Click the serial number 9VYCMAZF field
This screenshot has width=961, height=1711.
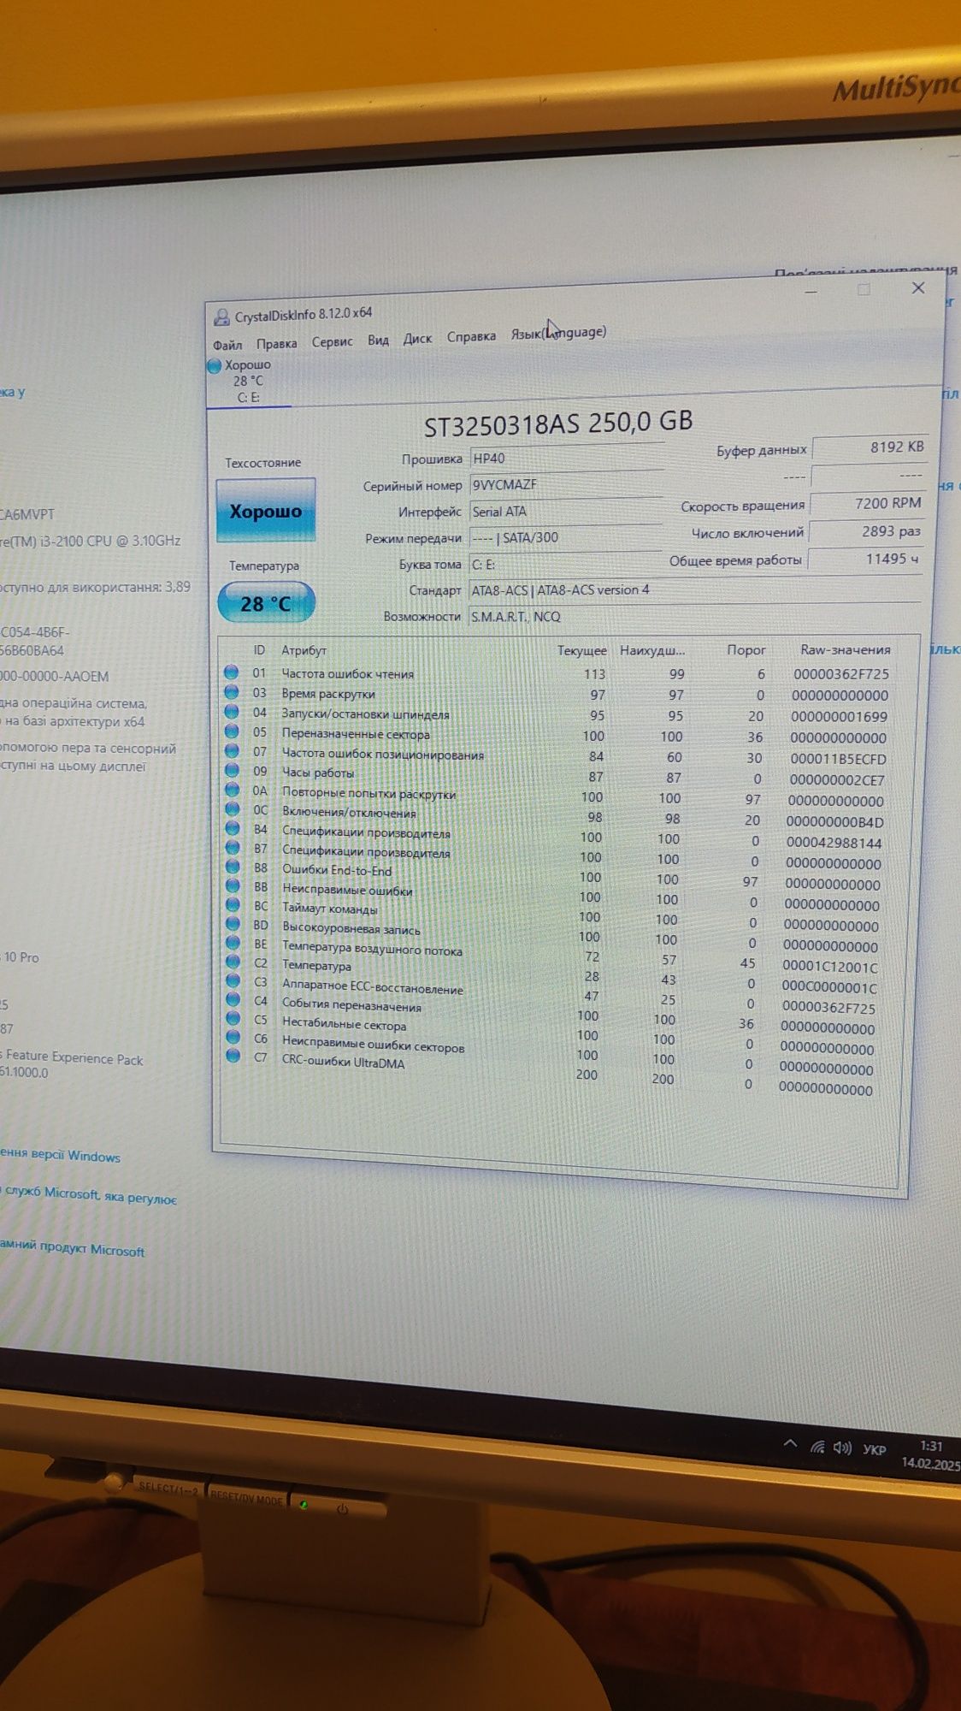tap(566, 483)
